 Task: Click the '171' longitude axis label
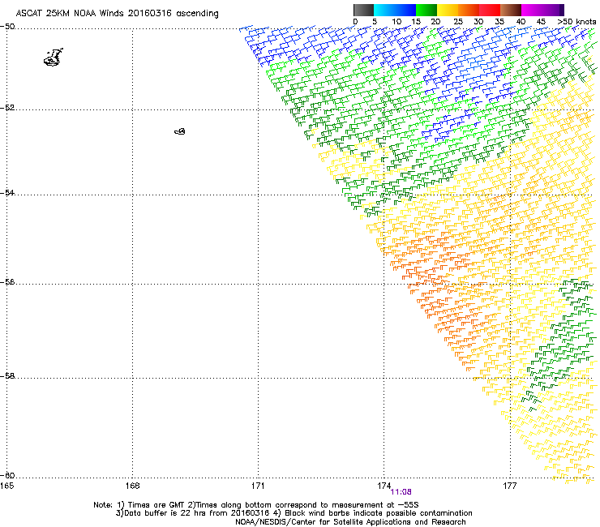[x=258, y=486]
